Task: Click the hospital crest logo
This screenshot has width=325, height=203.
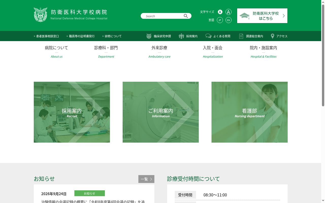Action: (40, 15)
